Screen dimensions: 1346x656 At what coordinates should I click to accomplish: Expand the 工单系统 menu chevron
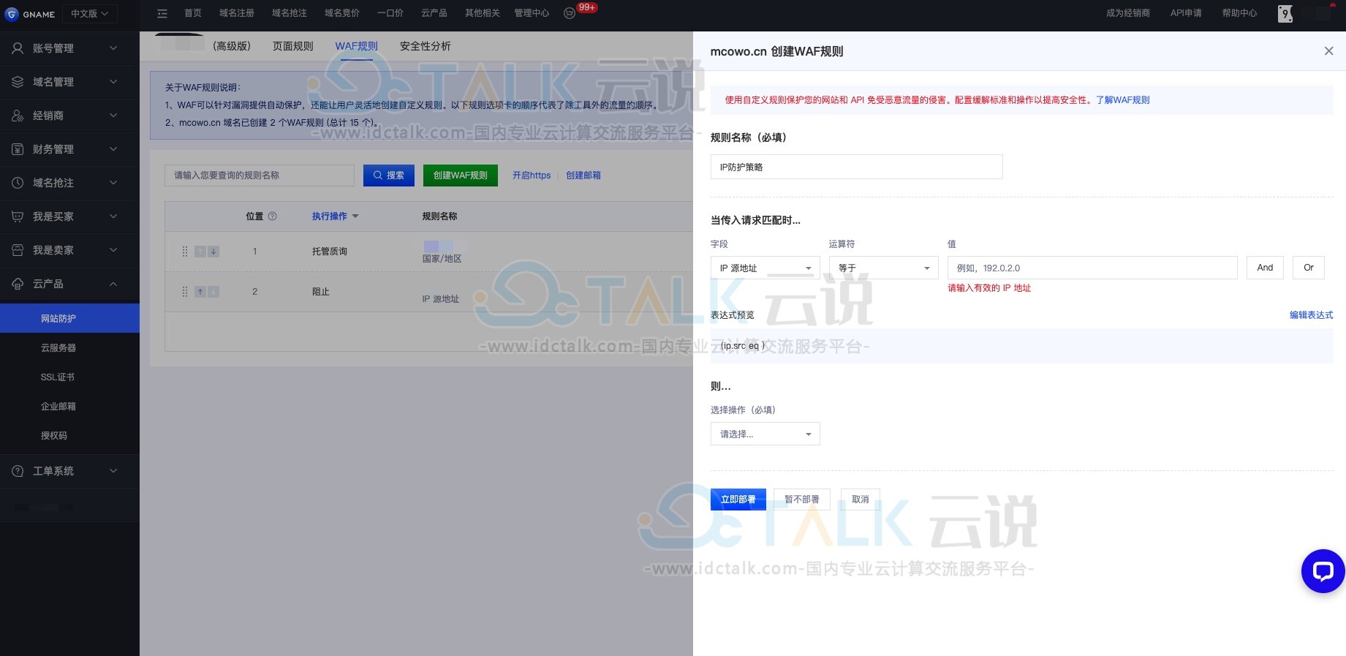pos(113,471)
